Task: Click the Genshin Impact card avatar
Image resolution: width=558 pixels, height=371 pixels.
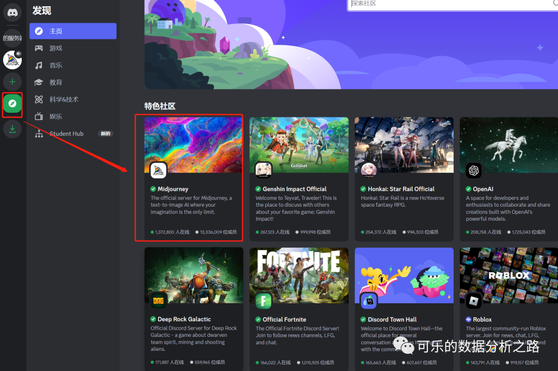Action: [x=263, y=171]
